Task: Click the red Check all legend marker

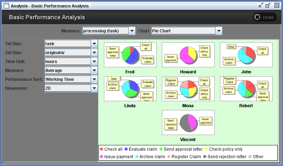Action: (x=101, y=149)
